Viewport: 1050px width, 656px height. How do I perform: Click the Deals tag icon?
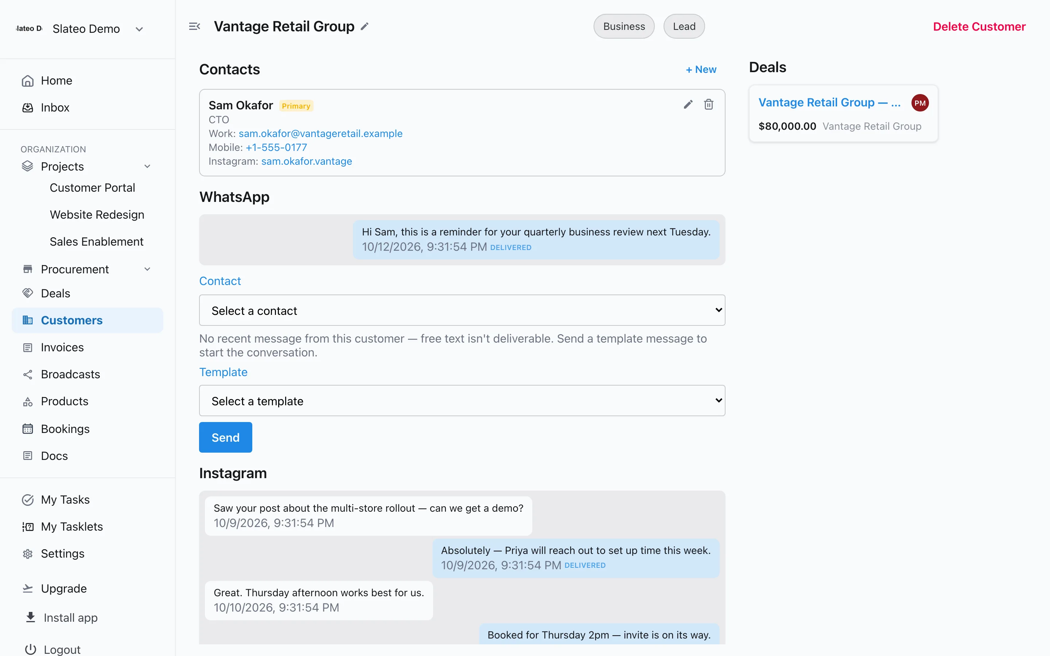tap(28, 293)
